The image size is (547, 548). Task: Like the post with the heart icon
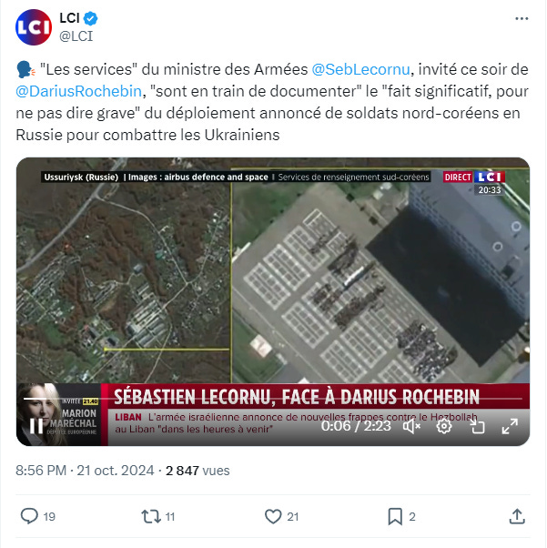(x=273, y=516)
